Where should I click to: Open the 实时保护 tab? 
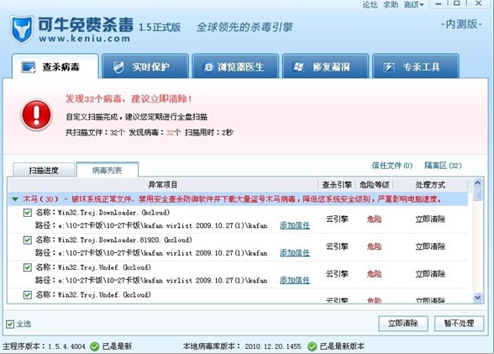tap(145, 66)
